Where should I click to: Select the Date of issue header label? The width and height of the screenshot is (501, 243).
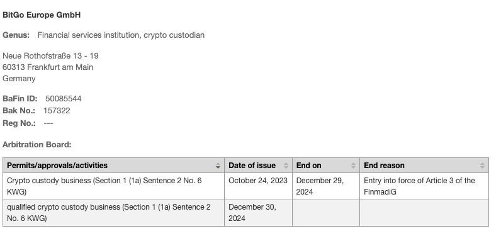tap(252, 166)
